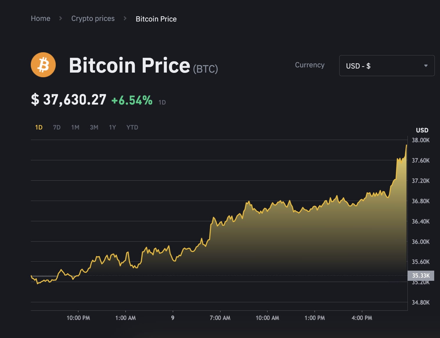Navigate to Crypto prices page
Image resolution: width=440 pixels, height=338 pixels.
(93, 18)
